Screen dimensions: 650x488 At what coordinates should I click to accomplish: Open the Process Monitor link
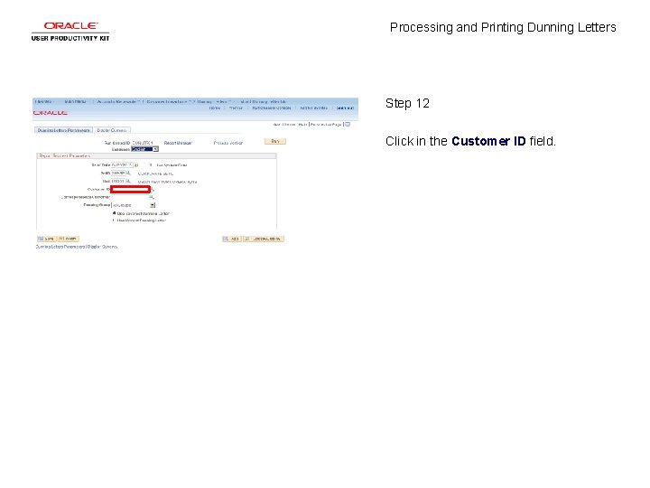click(x=228, y=143)
